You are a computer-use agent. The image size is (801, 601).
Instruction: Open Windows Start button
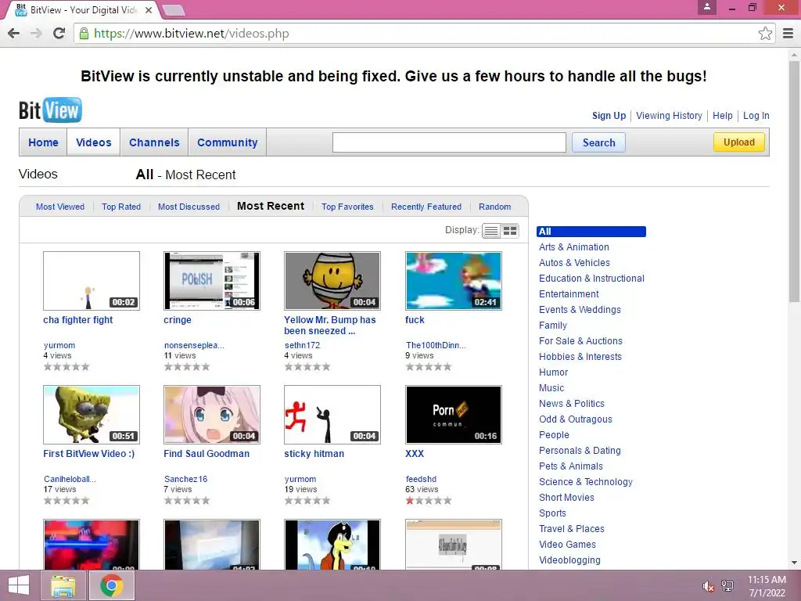(19, 585)
